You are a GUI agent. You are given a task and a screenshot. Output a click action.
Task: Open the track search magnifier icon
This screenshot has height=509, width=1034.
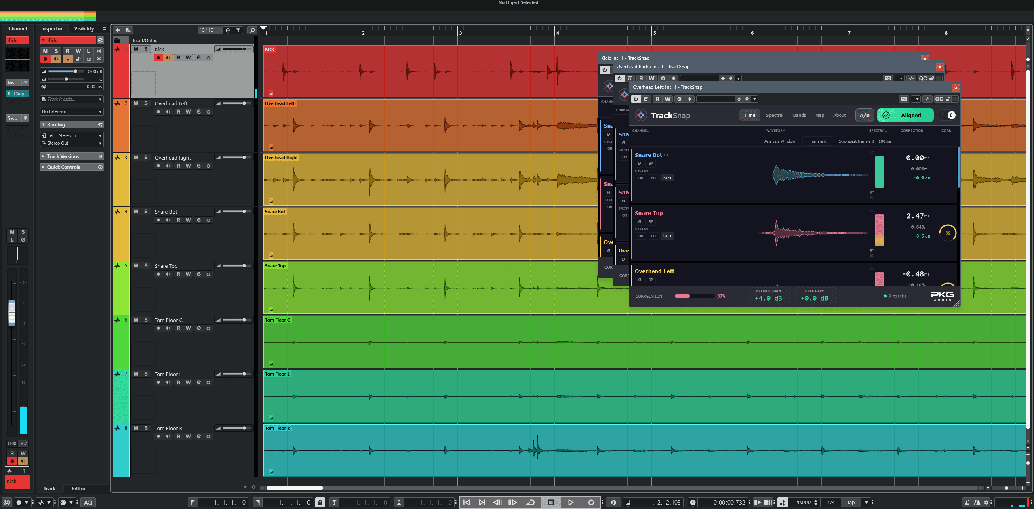pos(252,30)
